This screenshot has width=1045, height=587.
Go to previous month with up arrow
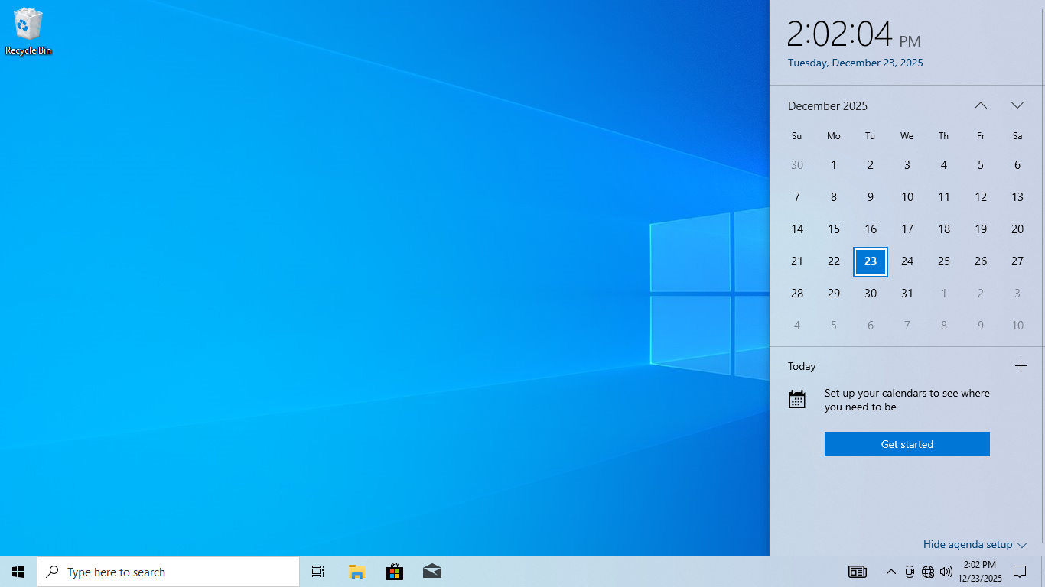tap(981, 105)
